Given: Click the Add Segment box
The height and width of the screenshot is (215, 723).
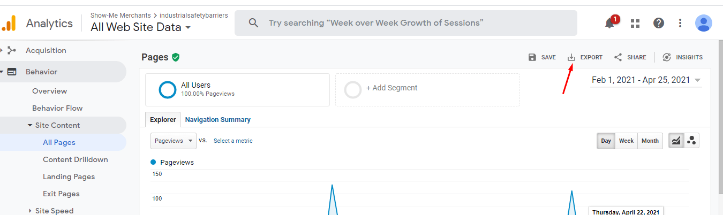Looking at the screenshot, I should click(x=427, y=90).
